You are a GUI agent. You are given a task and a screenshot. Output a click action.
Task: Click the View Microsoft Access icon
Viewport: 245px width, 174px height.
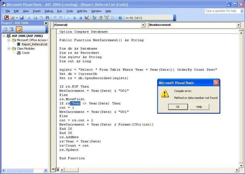[6, 18]
